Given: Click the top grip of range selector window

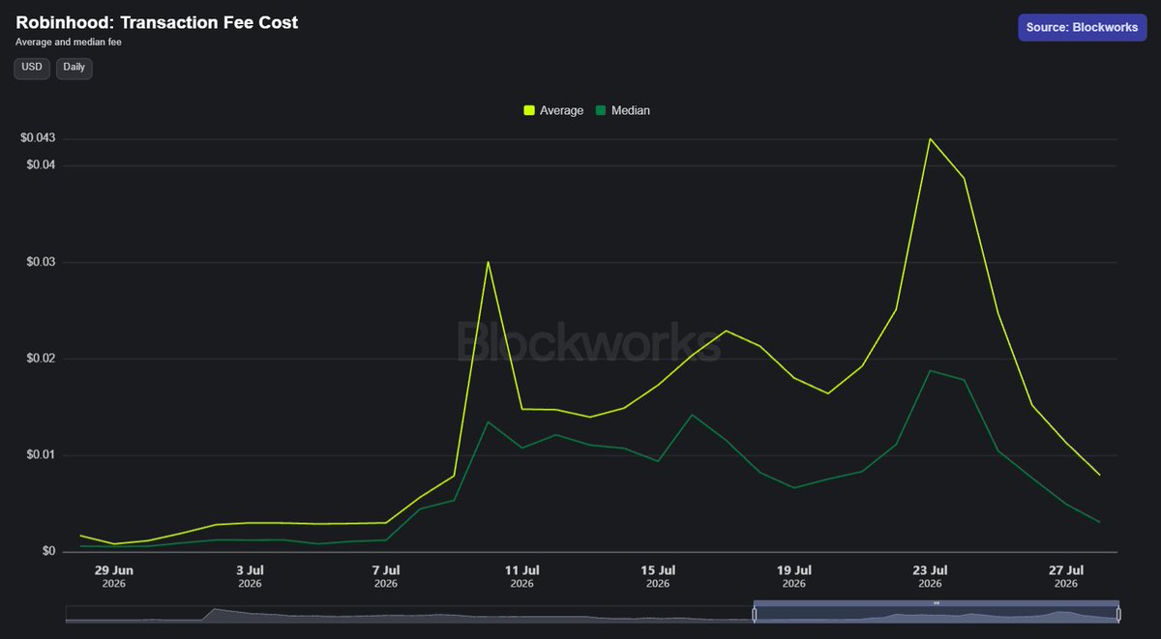Looking at the screenshot, I should 937,602.
